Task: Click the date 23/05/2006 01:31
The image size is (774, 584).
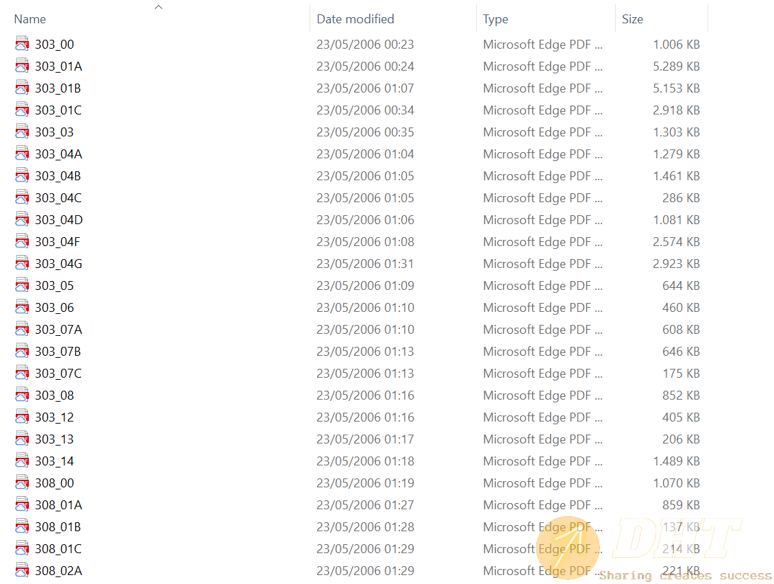Action: point(365,264)
